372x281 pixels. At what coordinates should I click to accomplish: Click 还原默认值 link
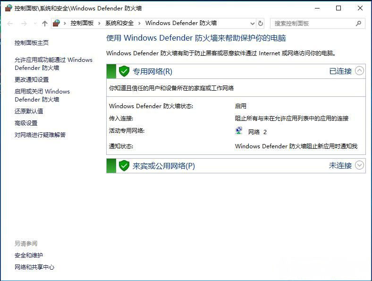[x=29, y=111]
